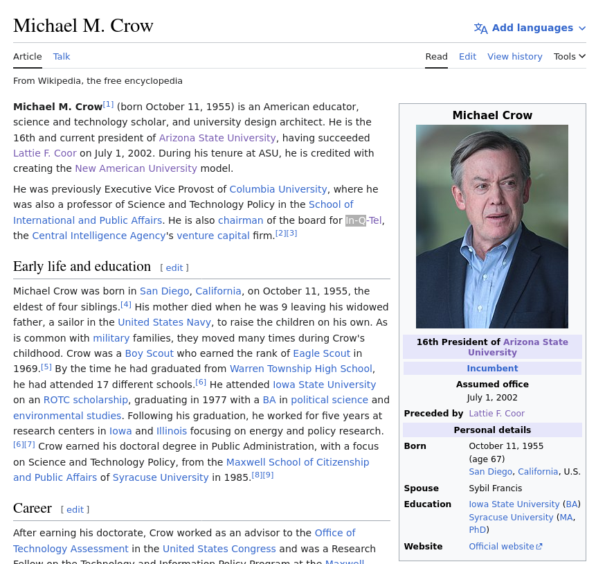Image resolution: width=605 pixels, height=564 pixels.
Task: Open Lattie F. Coor link in infobox
Action: point(496,414)
